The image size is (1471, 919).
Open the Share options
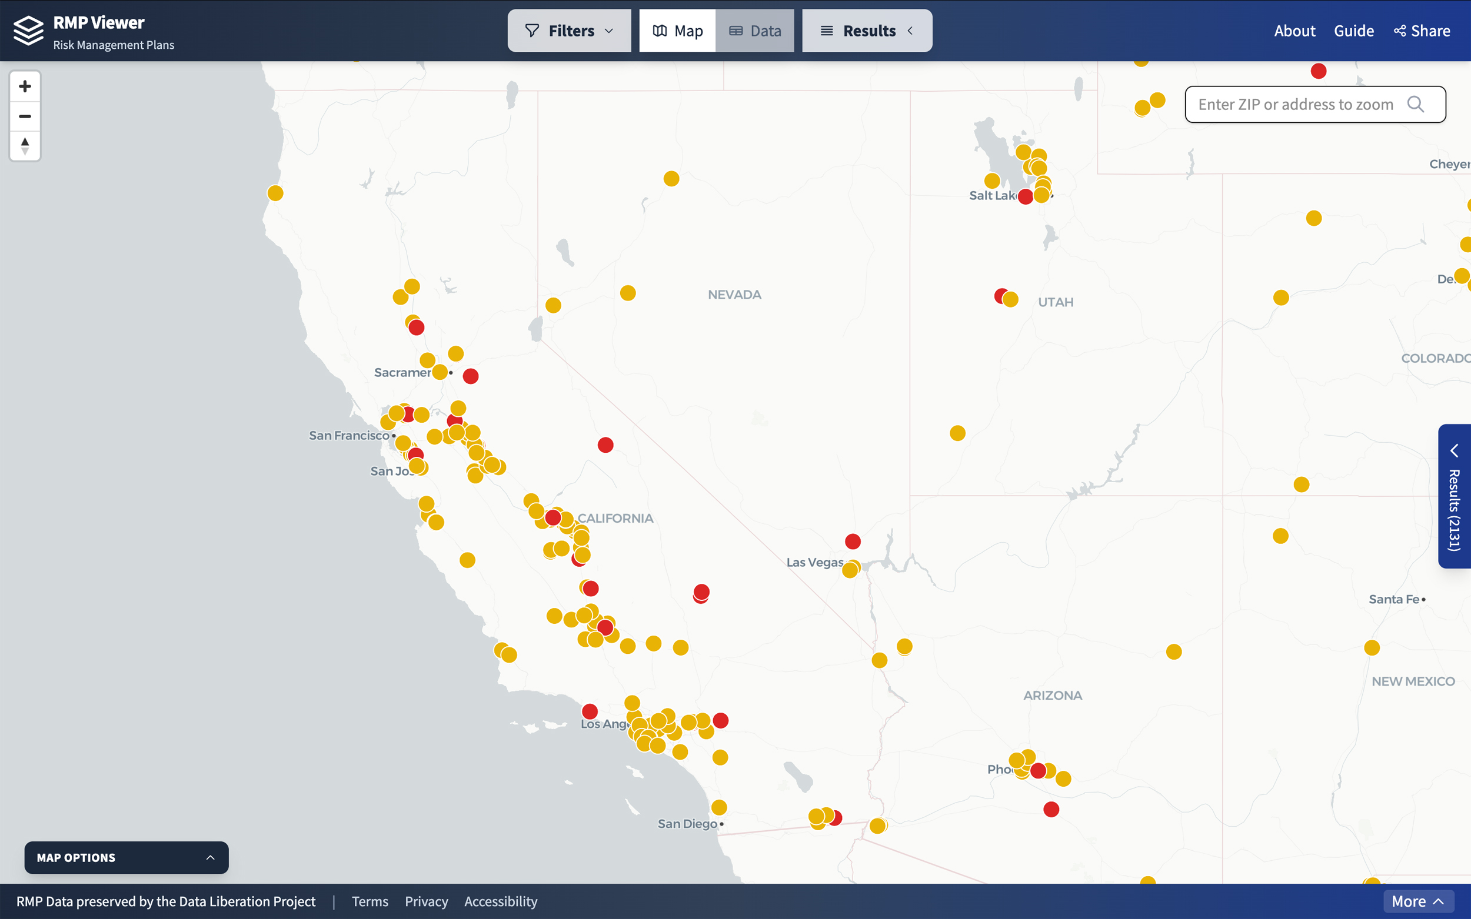(x=1422, y=31)
